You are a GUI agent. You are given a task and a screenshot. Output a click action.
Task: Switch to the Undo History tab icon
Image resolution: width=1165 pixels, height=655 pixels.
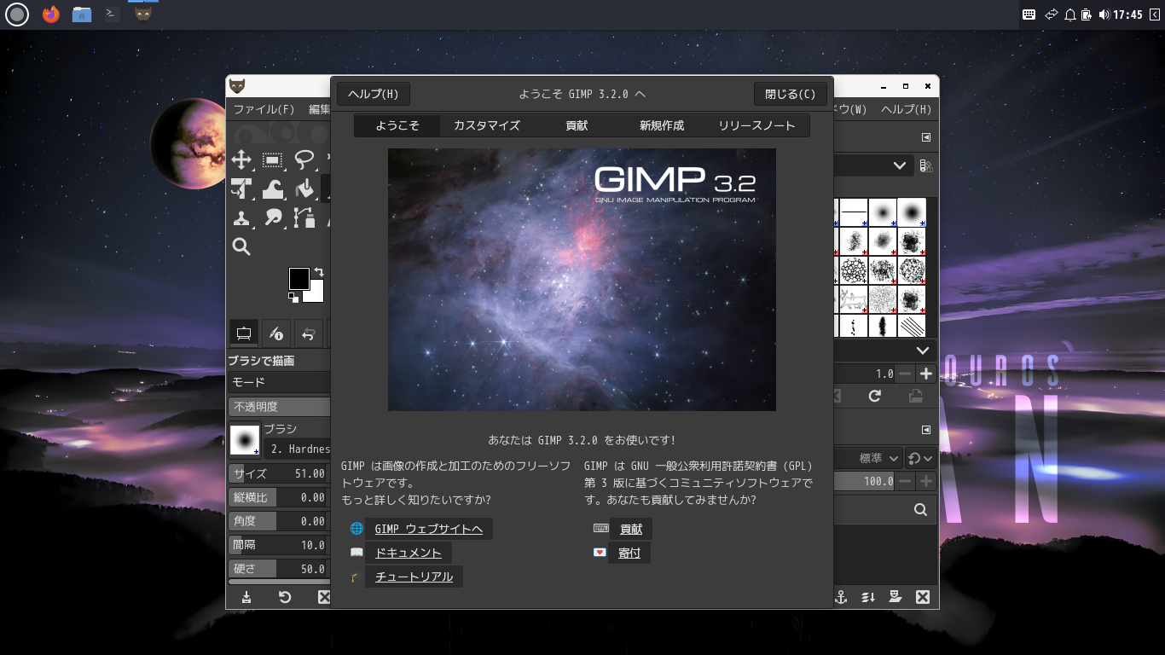309,333
